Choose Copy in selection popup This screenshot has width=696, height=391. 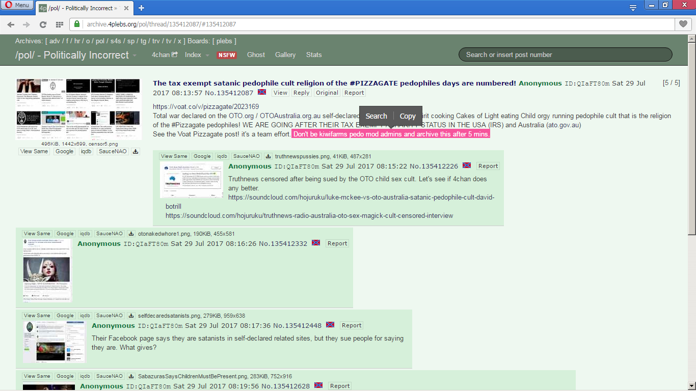pos(408,116)
